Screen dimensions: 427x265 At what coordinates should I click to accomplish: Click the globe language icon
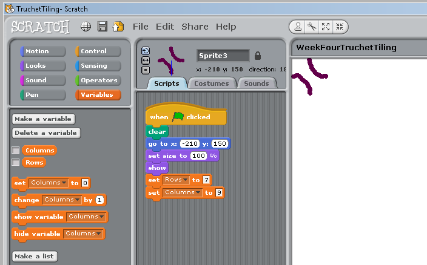[86, 27]
